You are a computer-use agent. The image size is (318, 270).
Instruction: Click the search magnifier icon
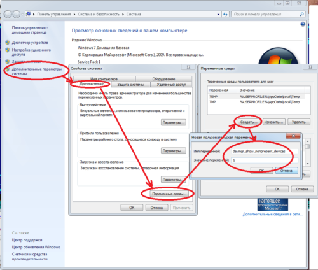click(301, 14)
